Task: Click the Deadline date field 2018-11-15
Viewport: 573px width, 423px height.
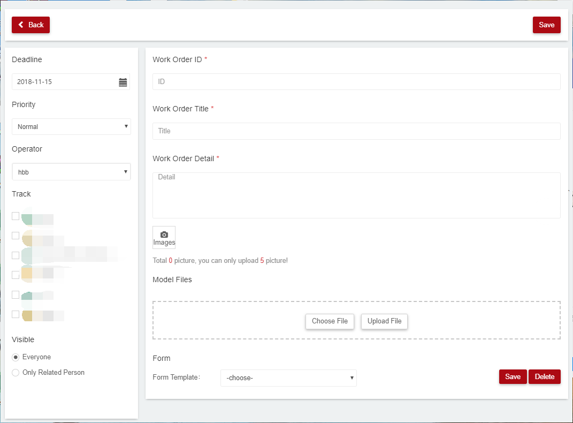Action: point(64,82)
